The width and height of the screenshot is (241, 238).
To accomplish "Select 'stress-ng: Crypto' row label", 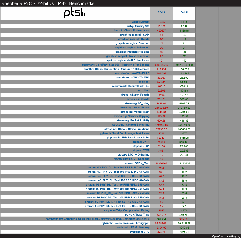I will tap(138, 99).
